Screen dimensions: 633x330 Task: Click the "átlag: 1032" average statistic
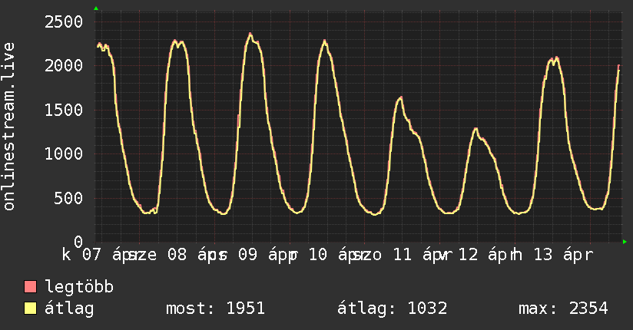pyautogui.click(x=392, y=309)
